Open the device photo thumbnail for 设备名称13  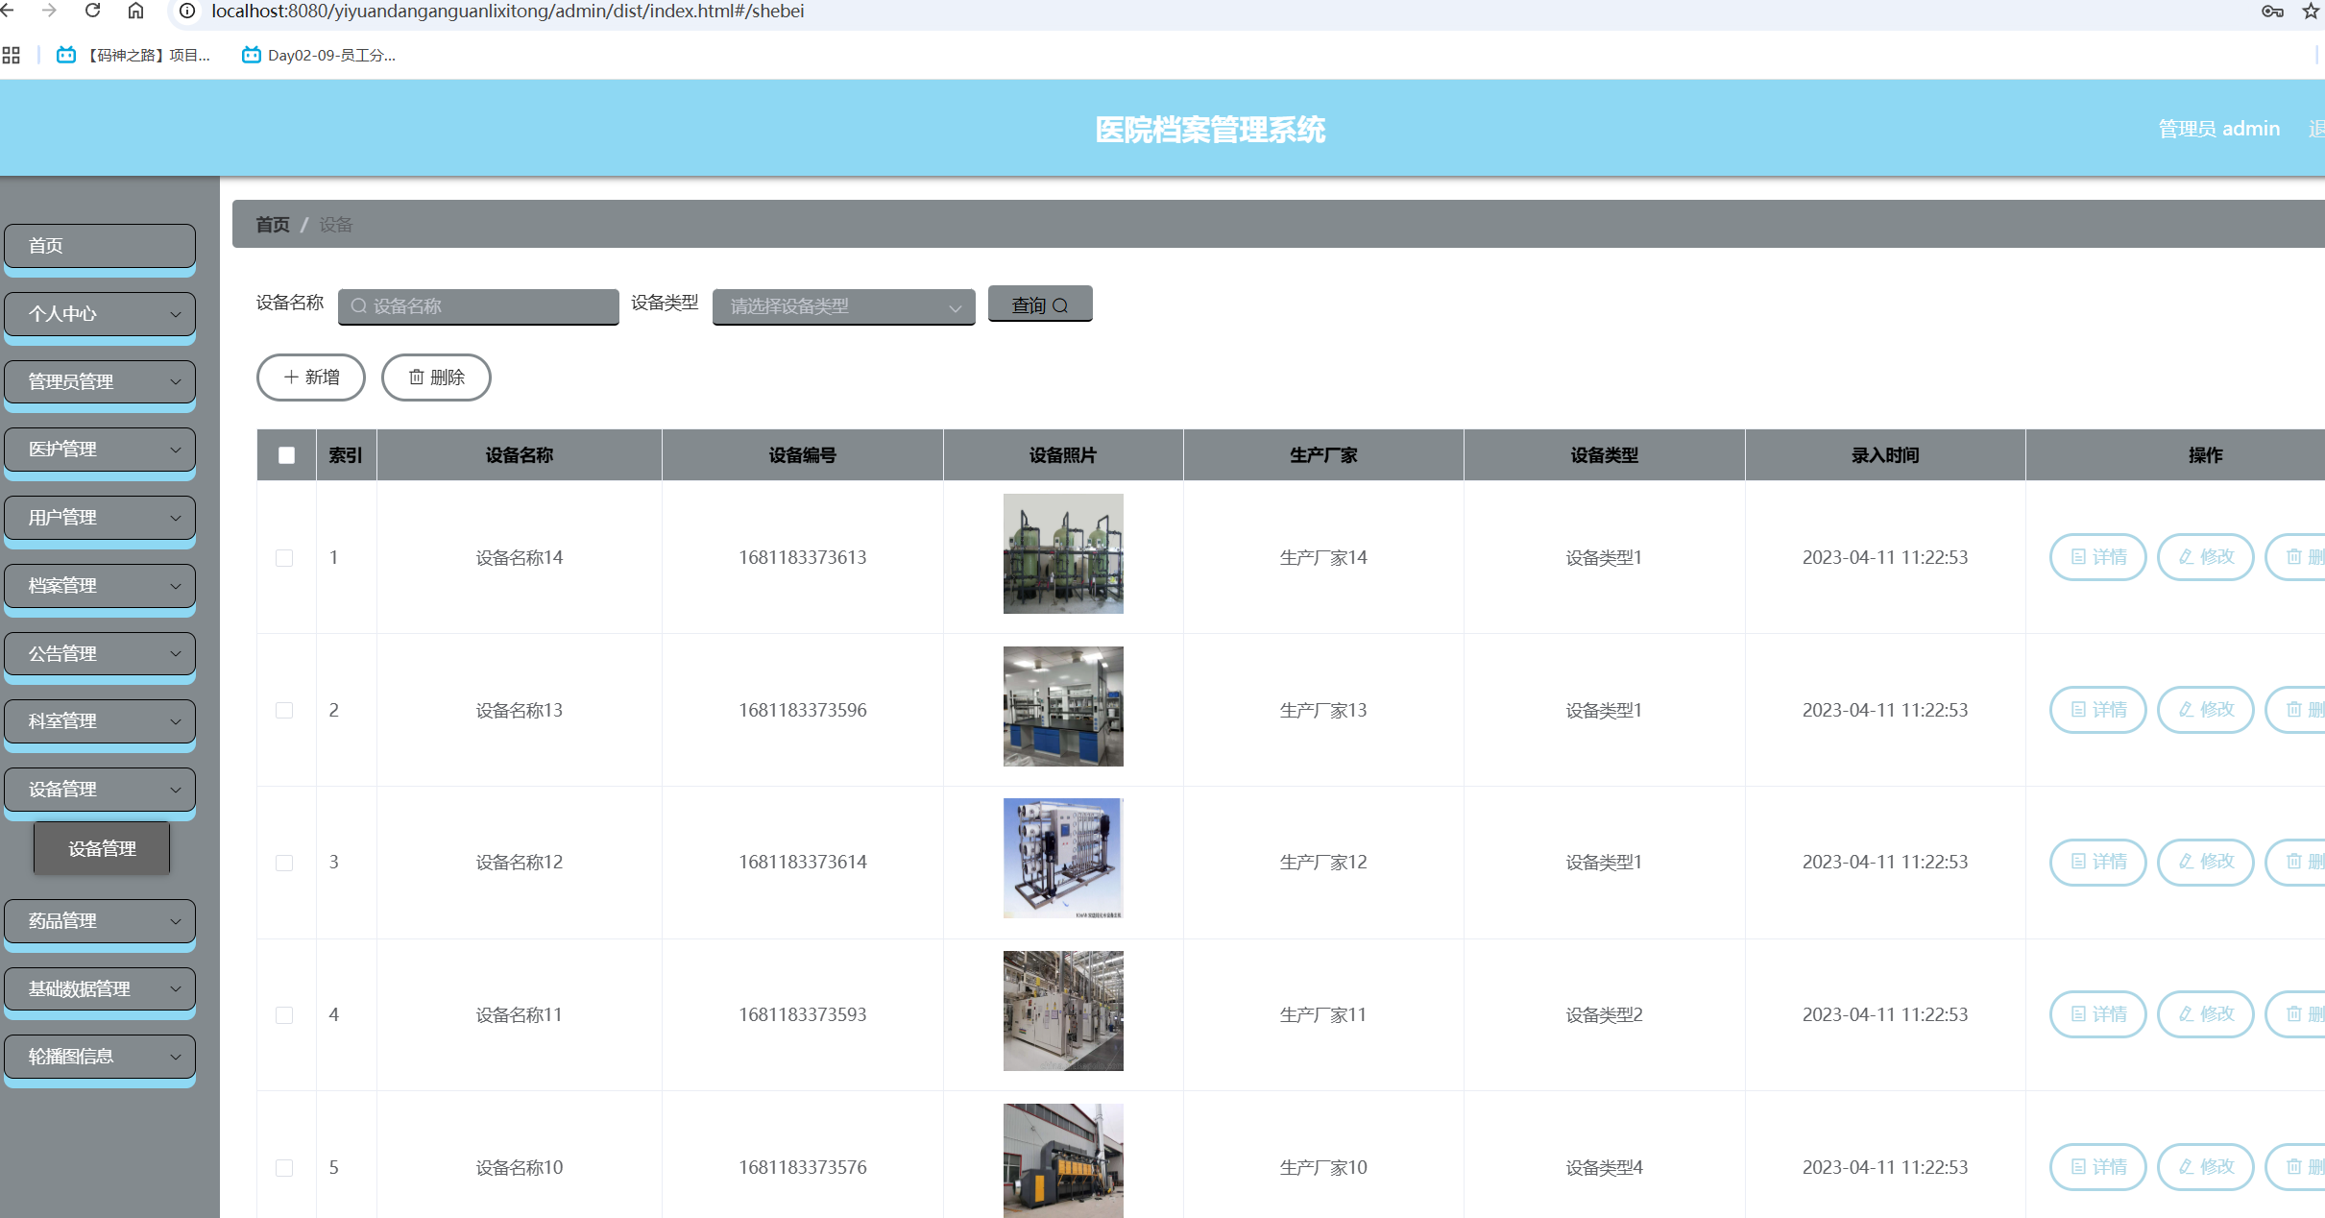coord(1063,706)
